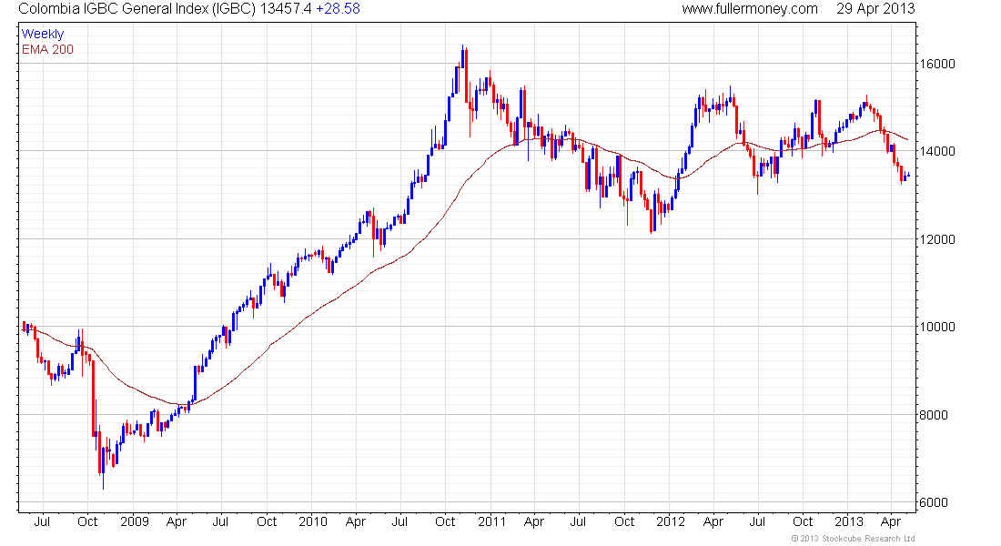Click the chart title 'Colombia IGBC General Index (IGBC)'
Viewport: 1001px width, 546px height.
pyautogui.click(x=137, y=9)
